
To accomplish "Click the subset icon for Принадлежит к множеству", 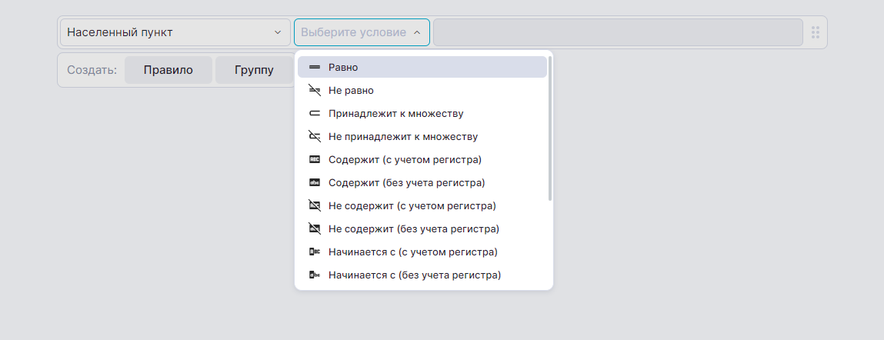I will [x=314, y=114].
